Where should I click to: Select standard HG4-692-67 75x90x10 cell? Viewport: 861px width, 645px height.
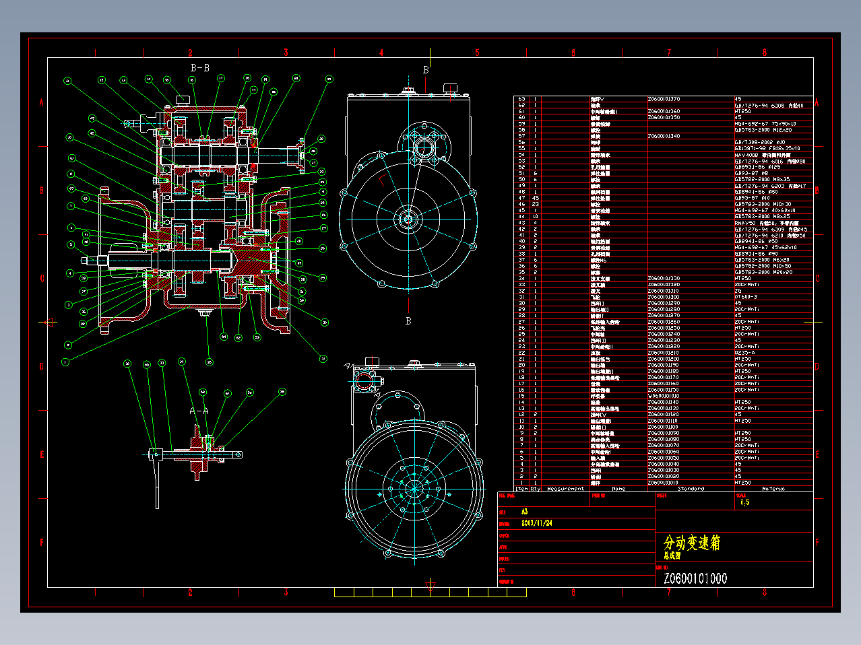click(765, 124)
